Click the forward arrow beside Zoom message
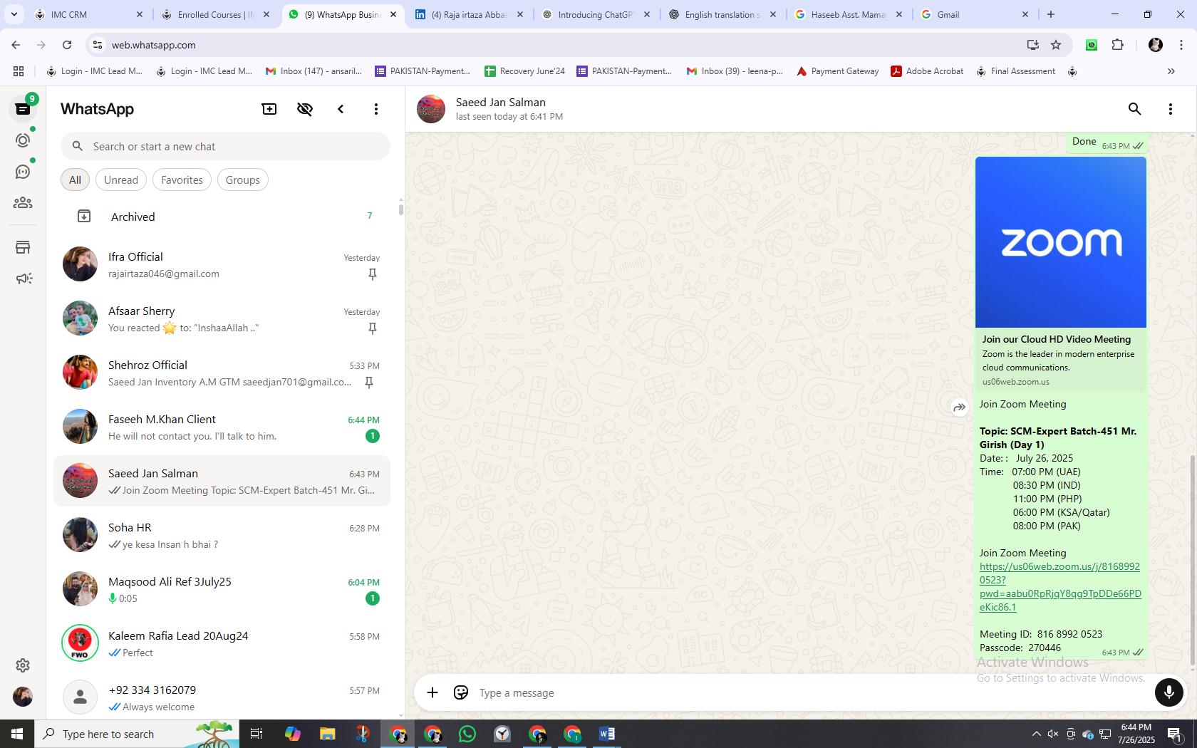1197x748 pixels. pos(960,407)
